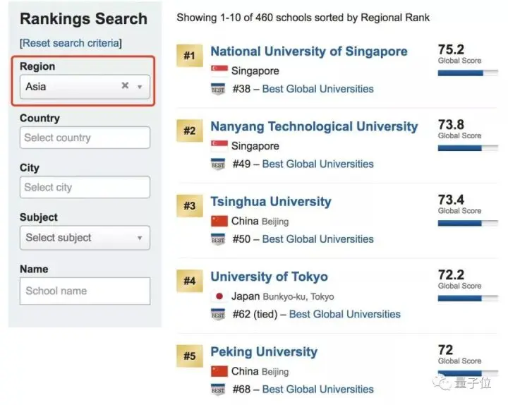This screenshot has height=405, width=508.
Task: Click Best Global Universities link beside #50
Action: point(317,239)
